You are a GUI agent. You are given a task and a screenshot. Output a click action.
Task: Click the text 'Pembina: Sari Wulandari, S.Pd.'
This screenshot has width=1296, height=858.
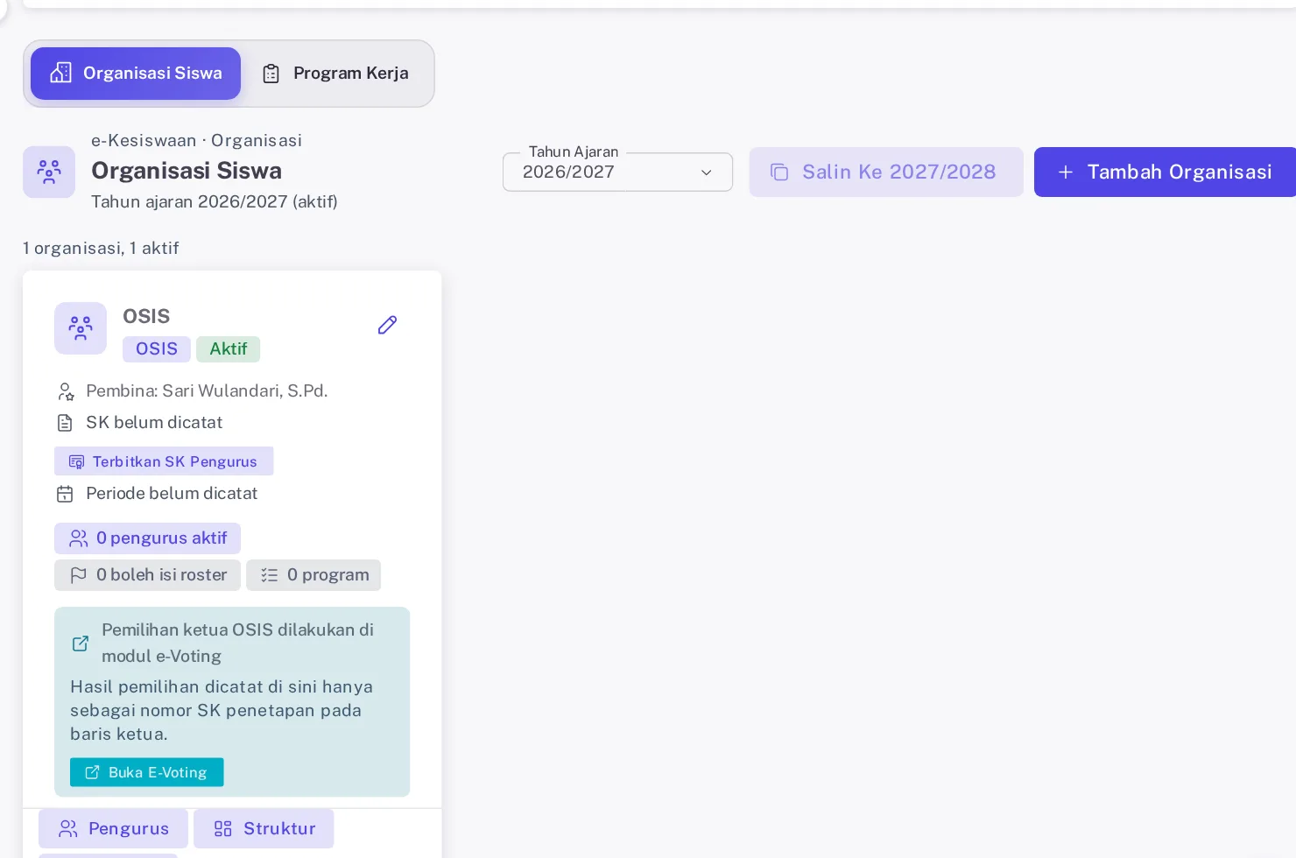[x=207, y=390]
